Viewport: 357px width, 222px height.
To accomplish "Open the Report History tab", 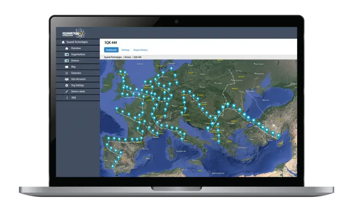I will (140, 50).
